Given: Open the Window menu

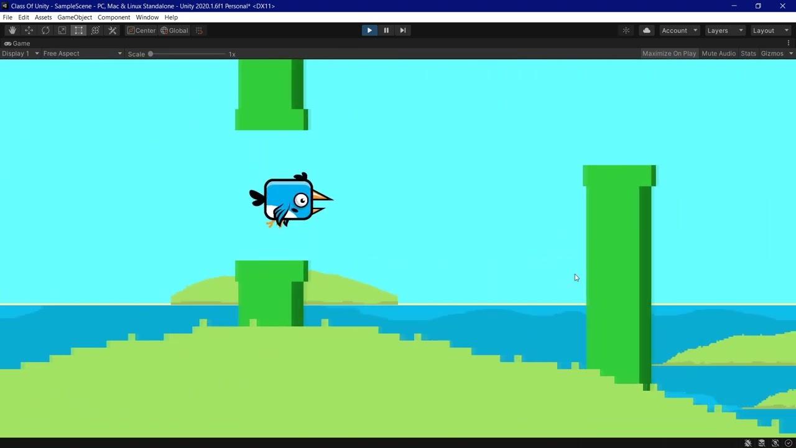Looking at the screenshot, I should [147, 17].
